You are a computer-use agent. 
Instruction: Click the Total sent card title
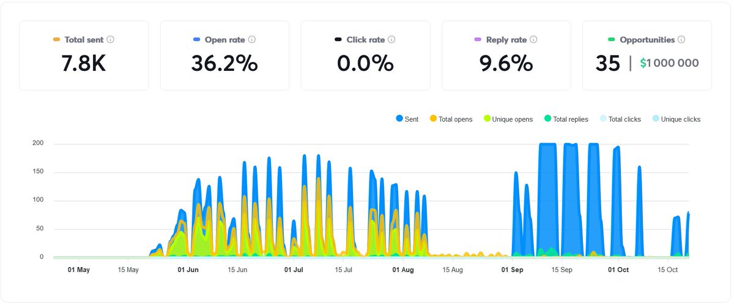(84, 40)
